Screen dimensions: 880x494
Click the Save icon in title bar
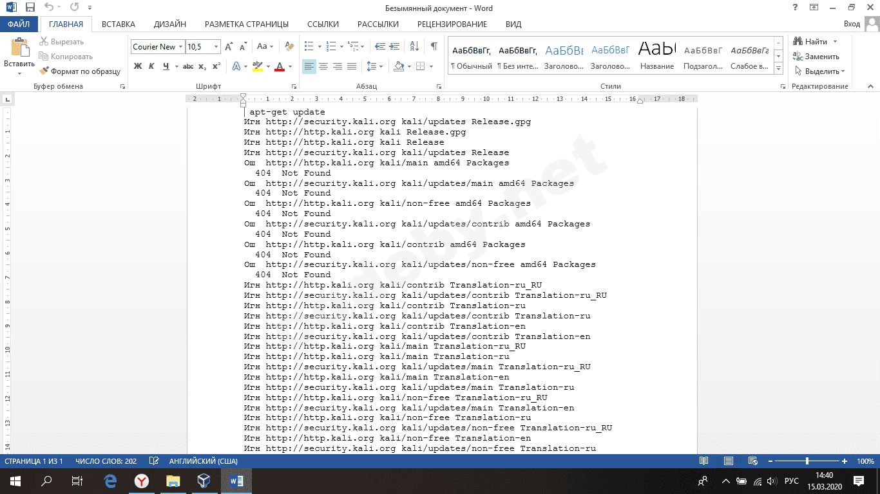pyautogui.click(x=30, y=7)
